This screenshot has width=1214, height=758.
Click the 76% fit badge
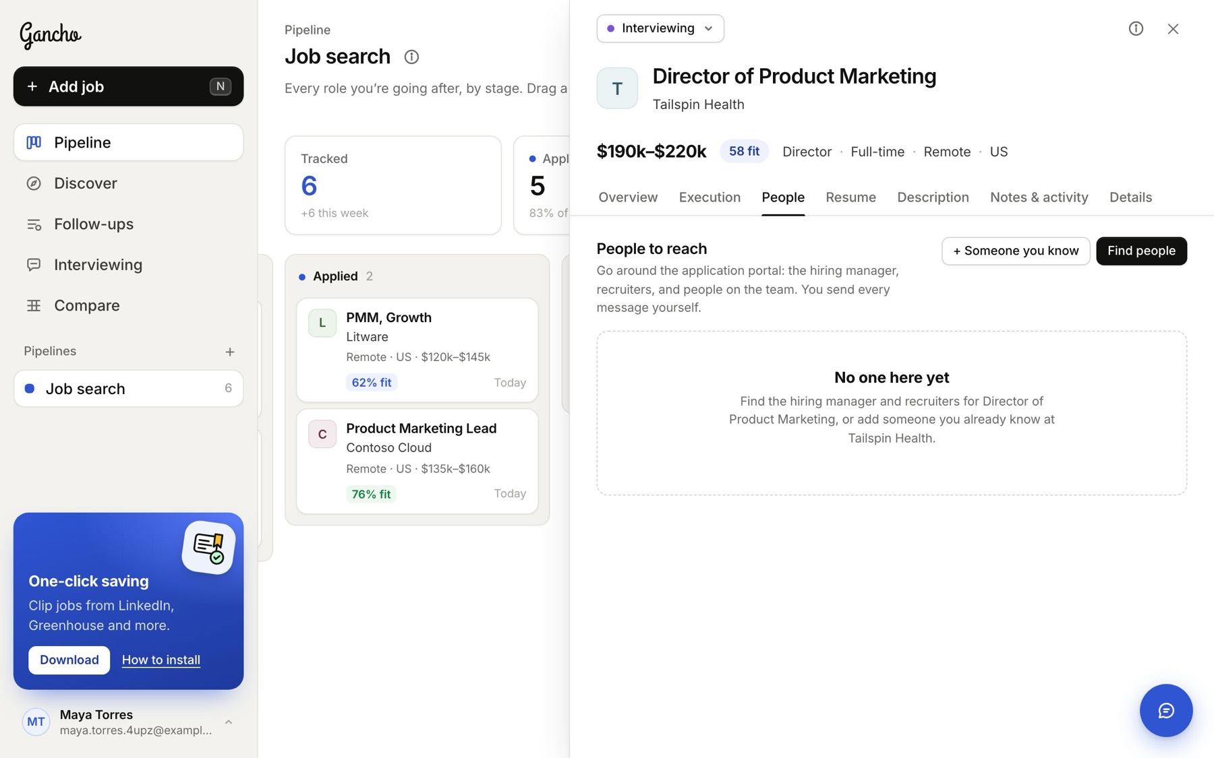pyautogui.click(x=371, y=494)
